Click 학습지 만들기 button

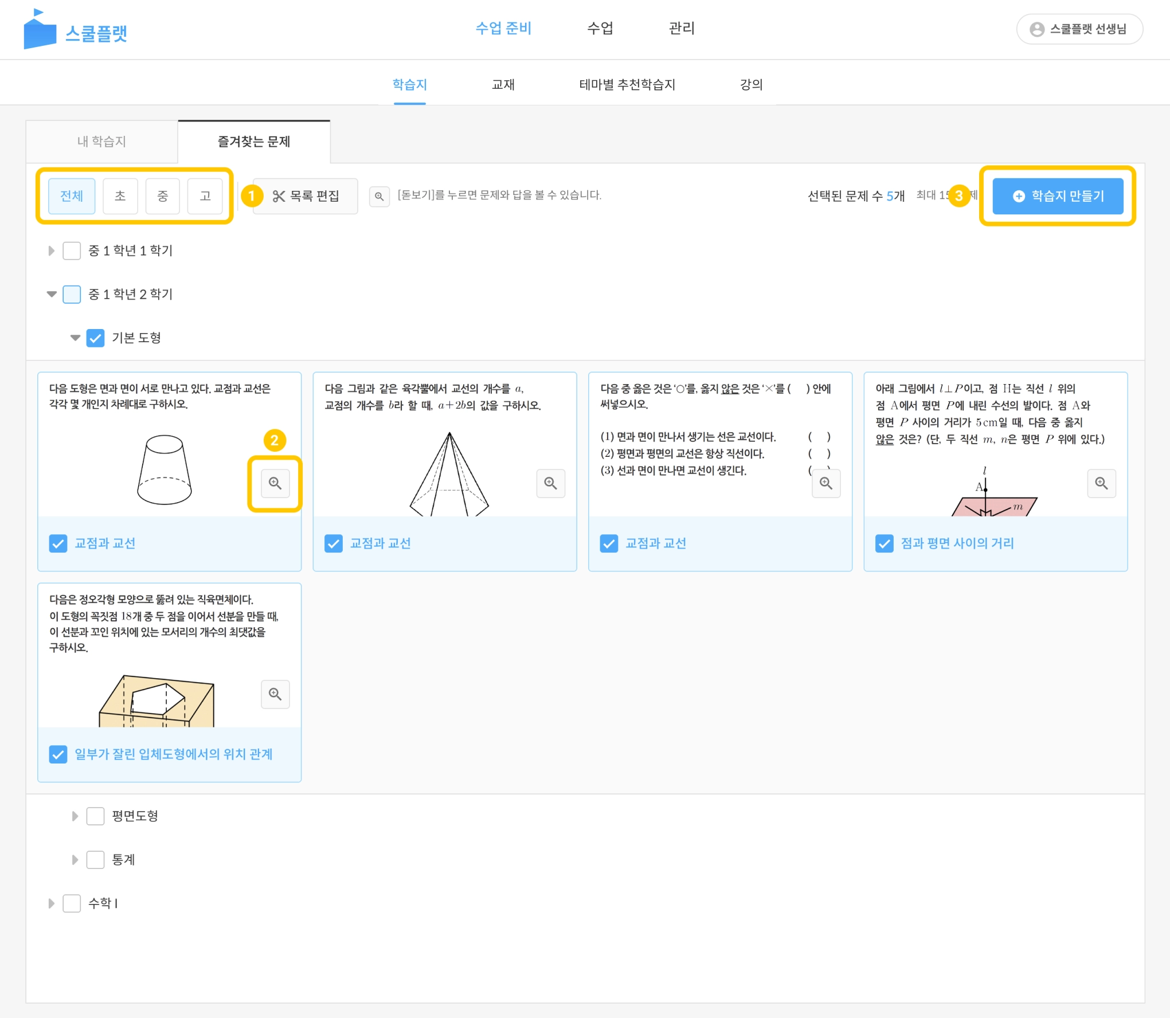(1057, 196)
